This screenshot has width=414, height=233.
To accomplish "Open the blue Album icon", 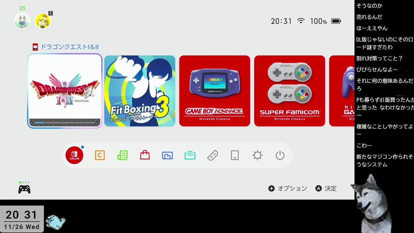I will point(167,156).
